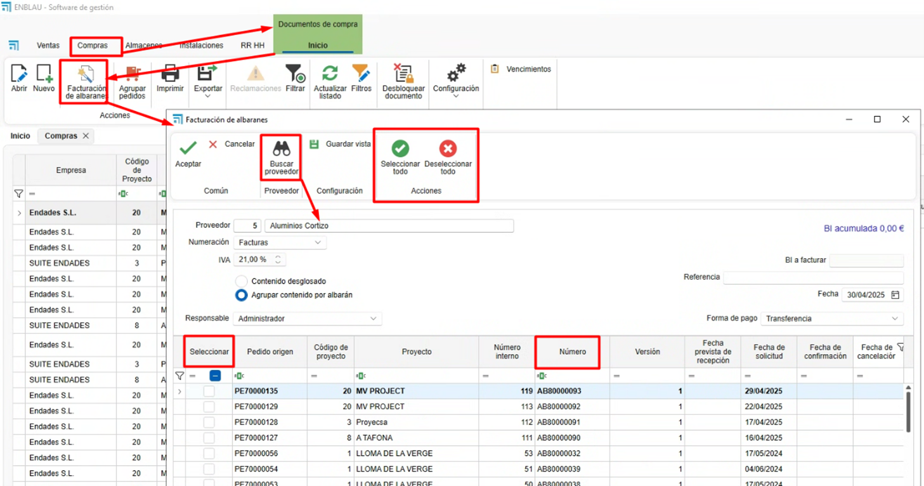
Task: Click Buscar proveedor binoculars icon
Action: click(x=282, y=148)
